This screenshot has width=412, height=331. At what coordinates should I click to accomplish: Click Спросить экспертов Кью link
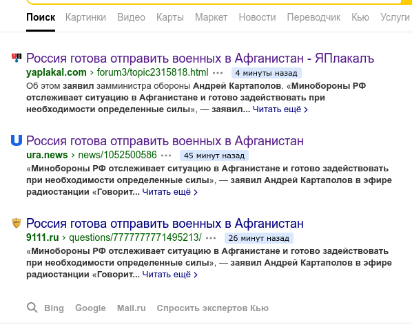coord(213,308)
